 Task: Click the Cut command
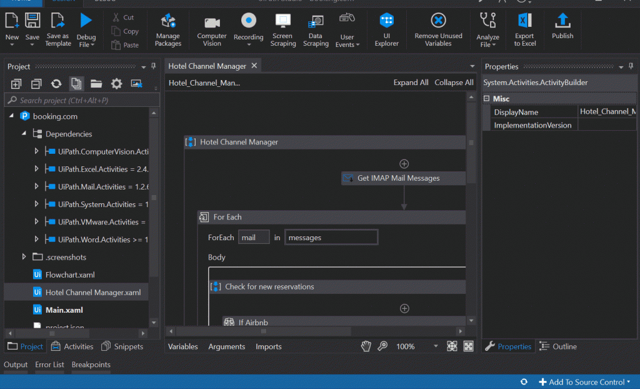tap(123, 18)
